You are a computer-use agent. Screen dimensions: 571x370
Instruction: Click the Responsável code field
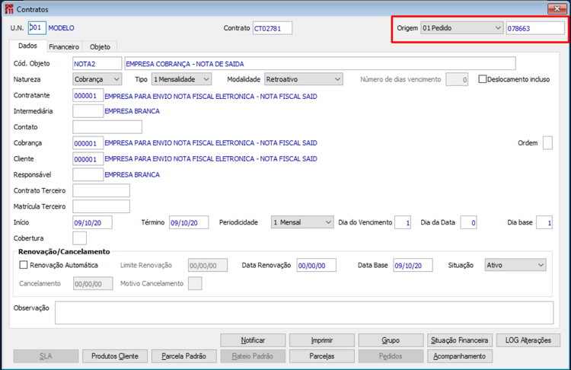tap(88, 174)
